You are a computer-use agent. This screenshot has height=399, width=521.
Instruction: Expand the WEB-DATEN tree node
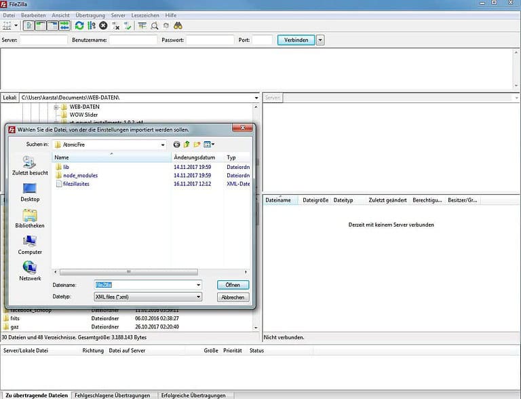(x=56, y=107)
